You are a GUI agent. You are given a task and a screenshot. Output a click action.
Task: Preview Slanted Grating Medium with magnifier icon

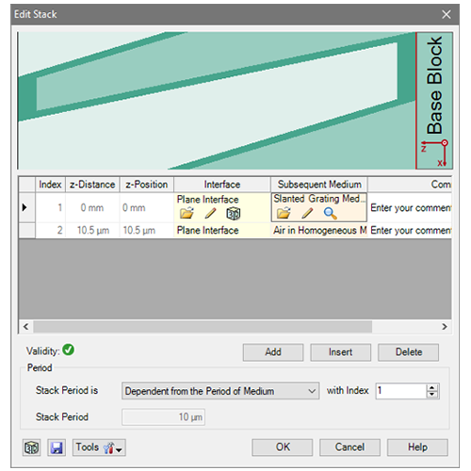[331, 213]
